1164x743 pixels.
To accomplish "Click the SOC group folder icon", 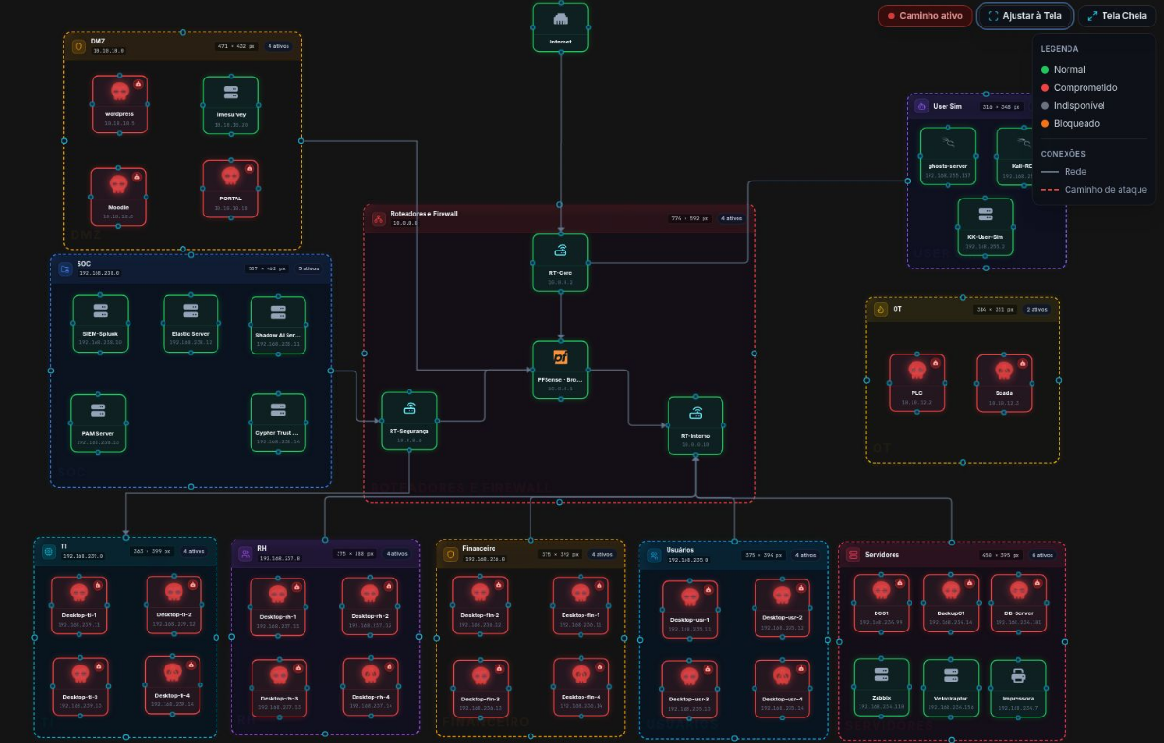I will 64,268.
